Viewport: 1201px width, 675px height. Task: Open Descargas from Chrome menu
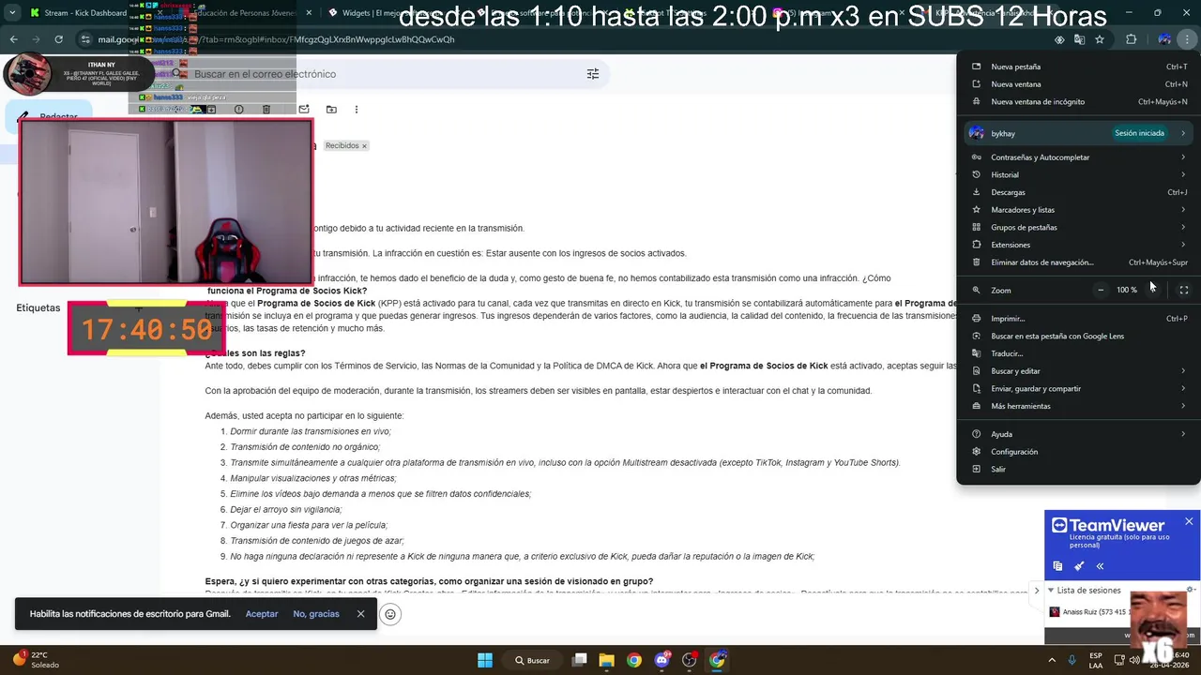[x=1079, y=192]
